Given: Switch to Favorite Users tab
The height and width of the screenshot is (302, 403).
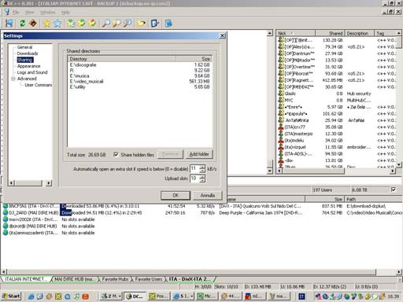Looking at the screenshot, I should [149, 279].
